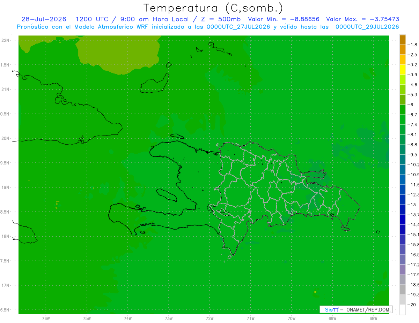Select the dark orange swatch above -1.8
Image resolution: width=419 pixels, height=323 pixels.
pos(403,40)
